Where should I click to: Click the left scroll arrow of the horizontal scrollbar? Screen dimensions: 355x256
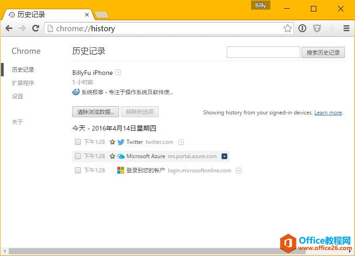coord(5,251)
